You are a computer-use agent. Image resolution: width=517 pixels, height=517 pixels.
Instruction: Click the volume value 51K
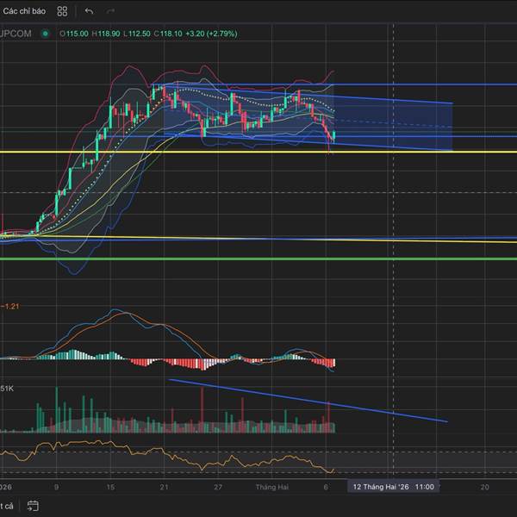(x=7, y=389)
